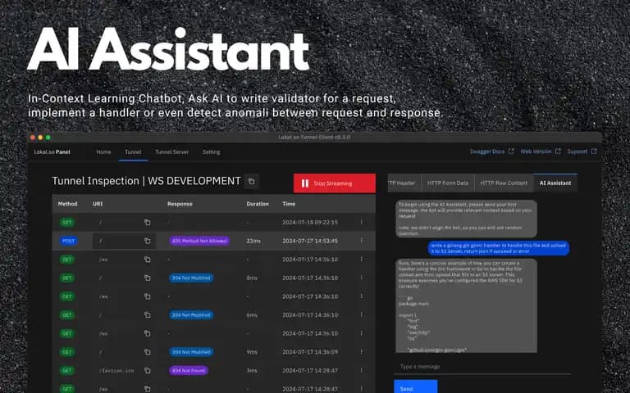The width and height of the screenshot is (630, 393).
Task: Click the Lokal.so Panel logo text
Action: click(x=52, y=152)
